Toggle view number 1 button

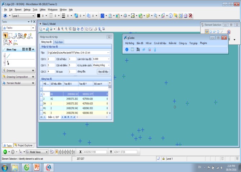click(57, 152)
